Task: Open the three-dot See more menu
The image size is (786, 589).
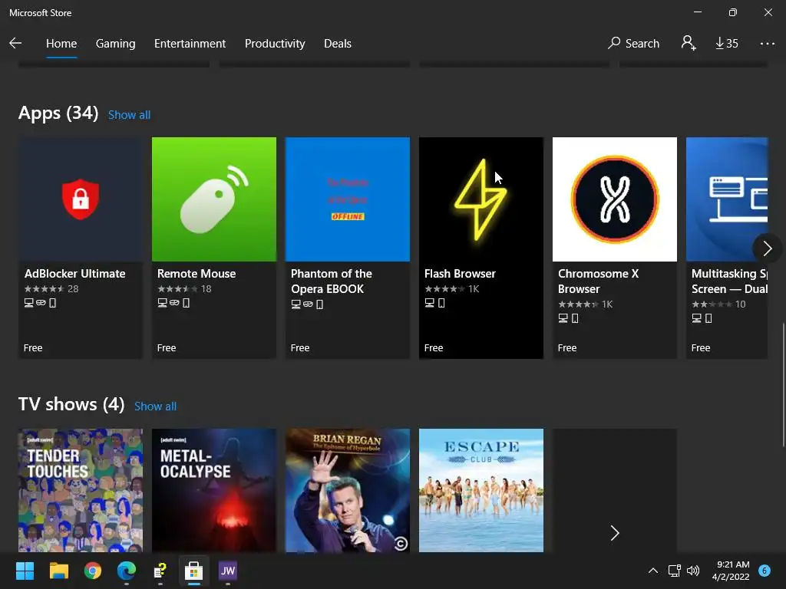Action: coord(767,44)
